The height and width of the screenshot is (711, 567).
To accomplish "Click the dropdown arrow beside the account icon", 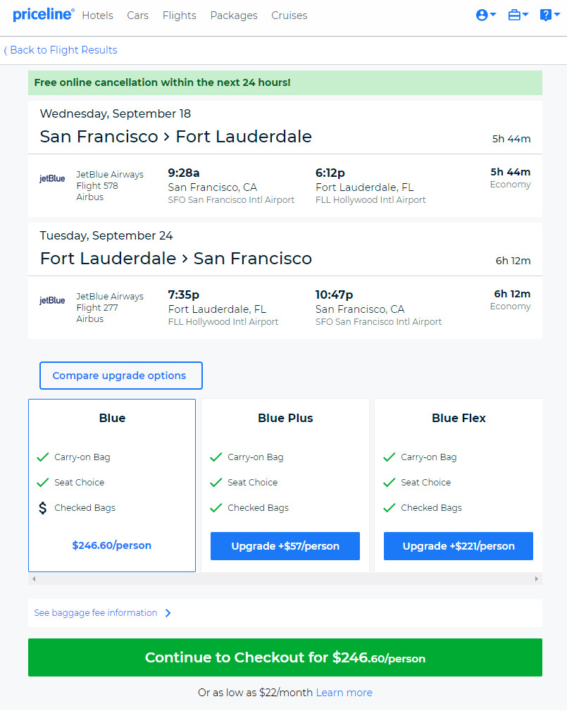I will pyautogui.click(x=493, y=15).
